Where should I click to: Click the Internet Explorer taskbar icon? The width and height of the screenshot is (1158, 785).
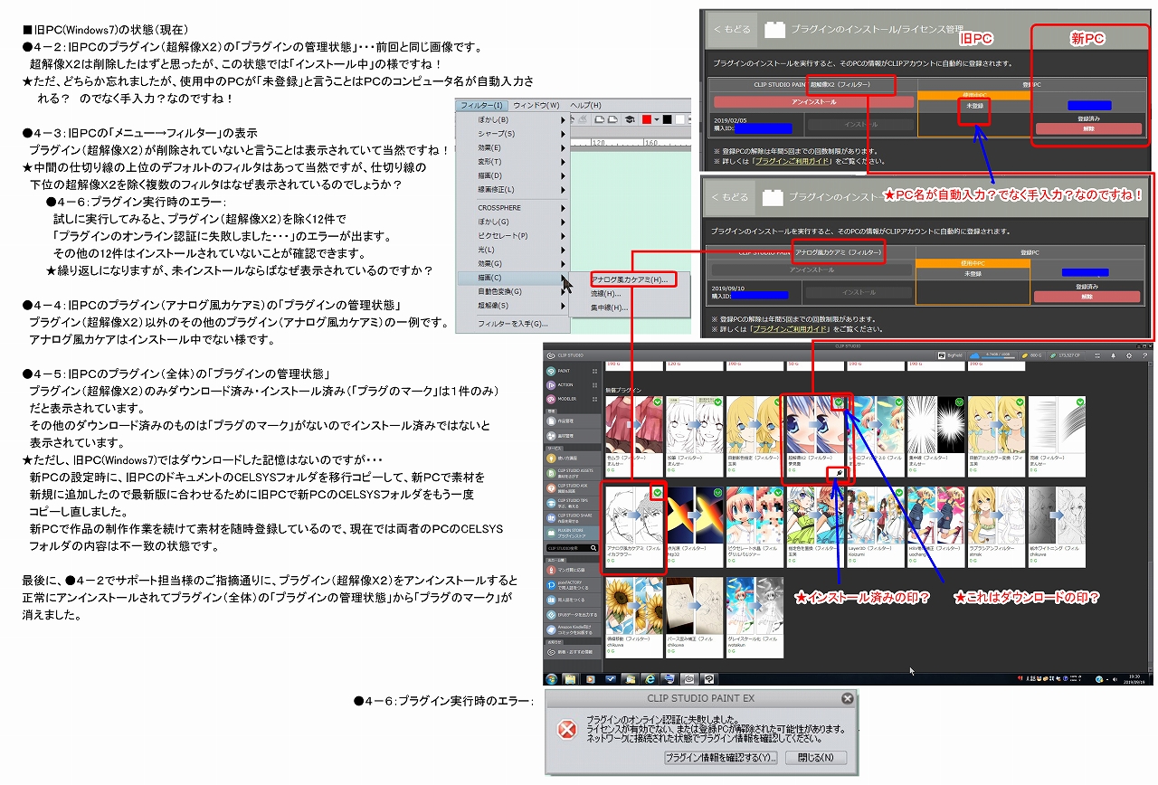[x=649, y=678]
